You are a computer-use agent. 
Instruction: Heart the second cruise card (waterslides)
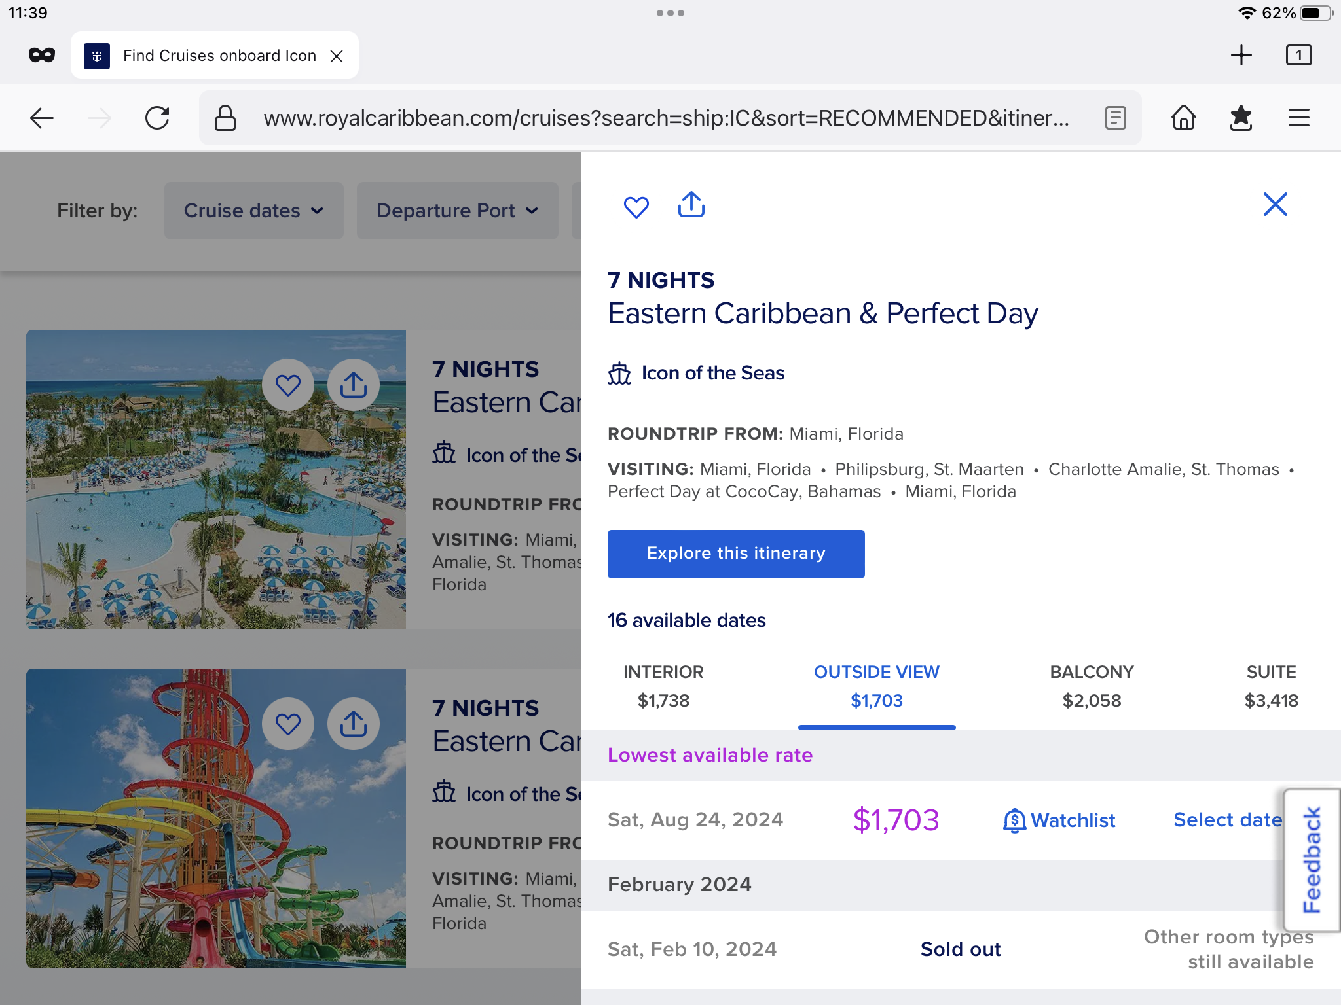pyautogui.click(x=288, y=724)
